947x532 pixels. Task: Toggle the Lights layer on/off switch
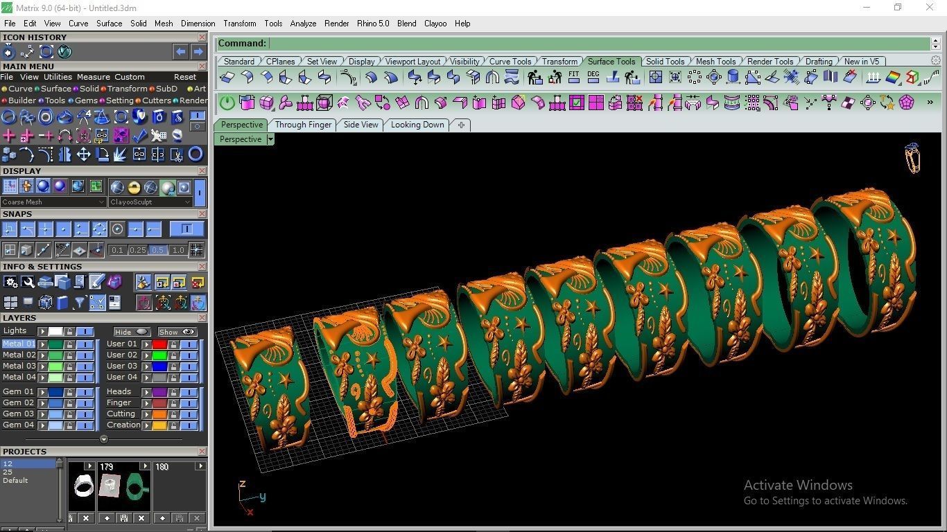pyautogui.click(x=85, y=331)
